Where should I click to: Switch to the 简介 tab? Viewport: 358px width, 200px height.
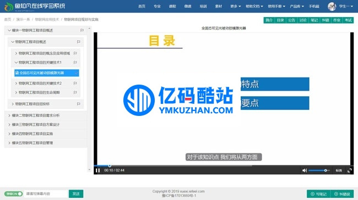269,20
